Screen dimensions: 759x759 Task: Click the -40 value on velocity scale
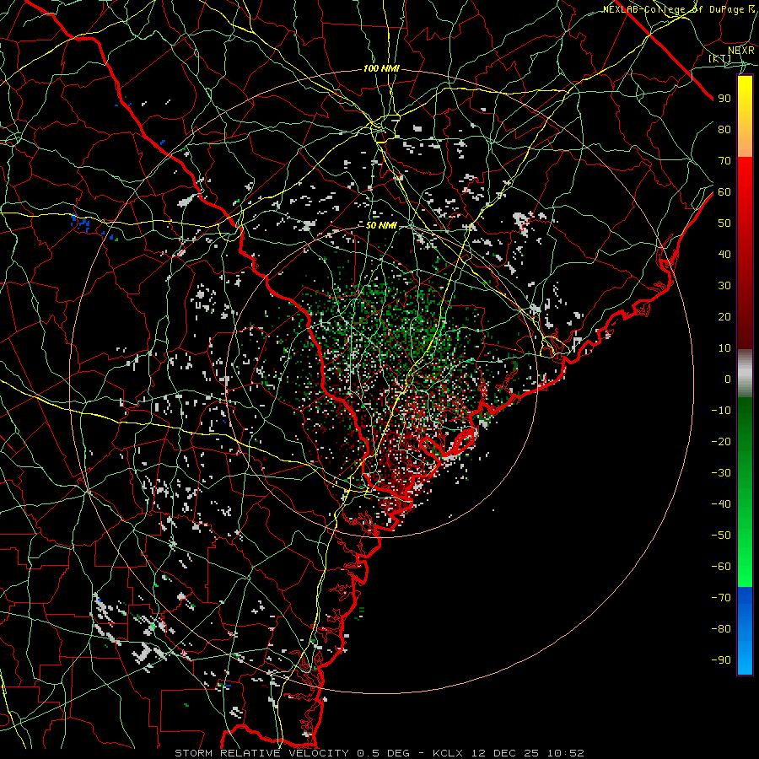click(721, 504)
